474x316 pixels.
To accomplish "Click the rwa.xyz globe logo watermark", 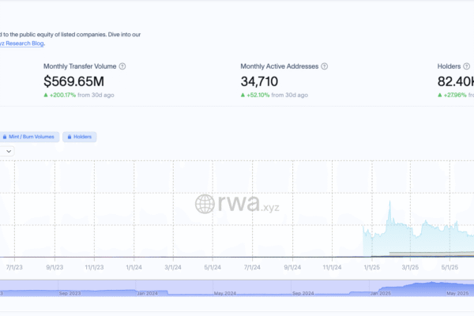I will (205, 205).
